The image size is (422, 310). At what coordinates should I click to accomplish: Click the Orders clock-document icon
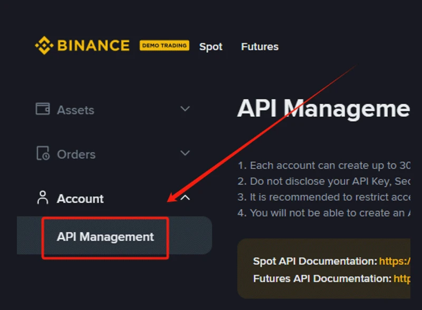pyautogui.click(x=43, y=153)
